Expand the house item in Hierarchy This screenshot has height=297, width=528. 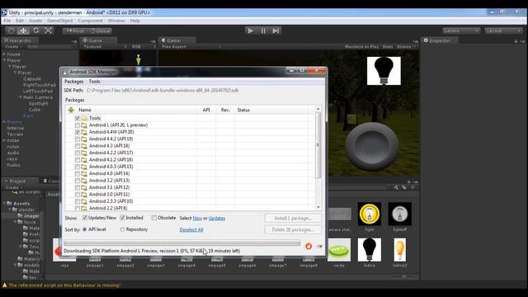click(x=4, y=54)
